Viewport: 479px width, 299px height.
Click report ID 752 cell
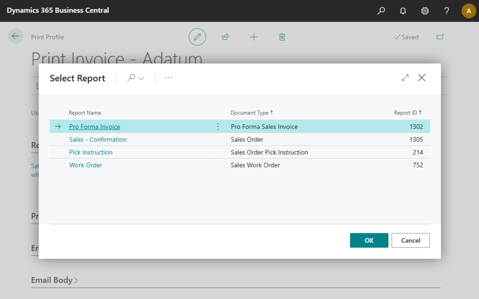(x=418, y=165)
